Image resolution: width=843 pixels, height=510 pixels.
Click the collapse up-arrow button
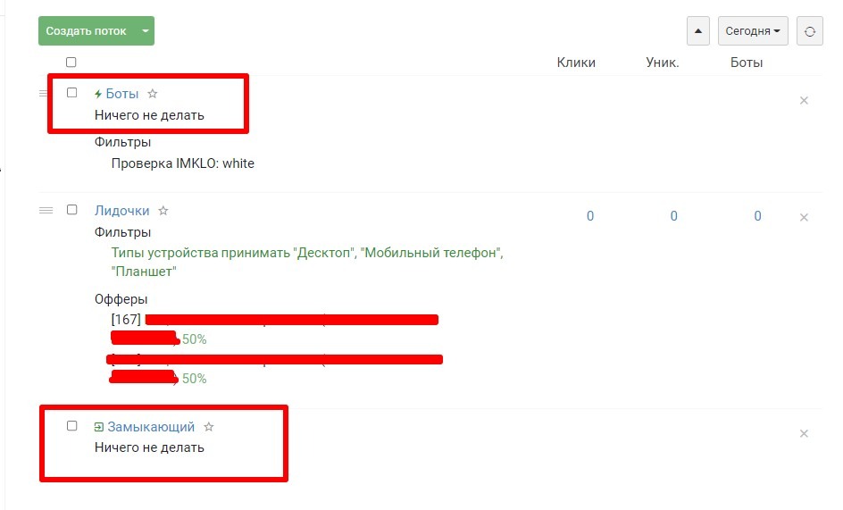tap(697, 31)
